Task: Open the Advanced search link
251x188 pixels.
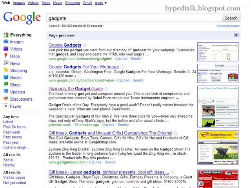Action: click(228, 25)
